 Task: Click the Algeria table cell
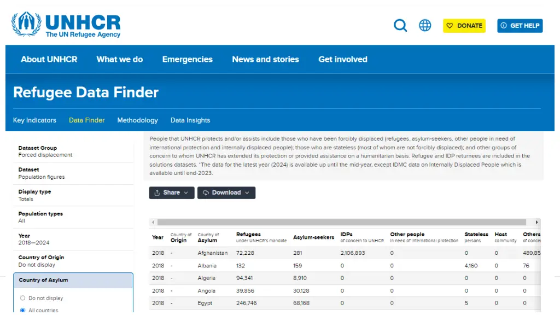(x=206, y=278)
